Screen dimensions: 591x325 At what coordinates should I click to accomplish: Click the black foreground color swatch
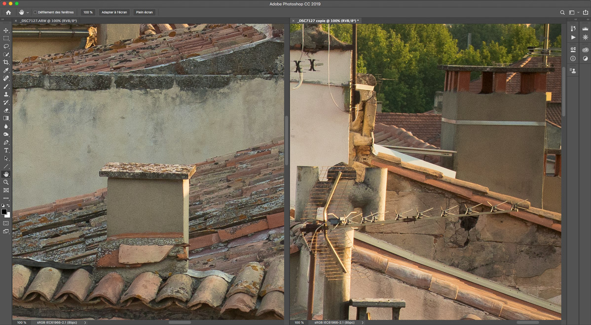(x=4, y=212)
